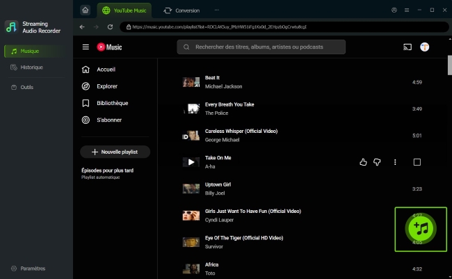The image size is (452, 279).
Task: Open artist Cyndi Lauper
Action: click(219, 220)
